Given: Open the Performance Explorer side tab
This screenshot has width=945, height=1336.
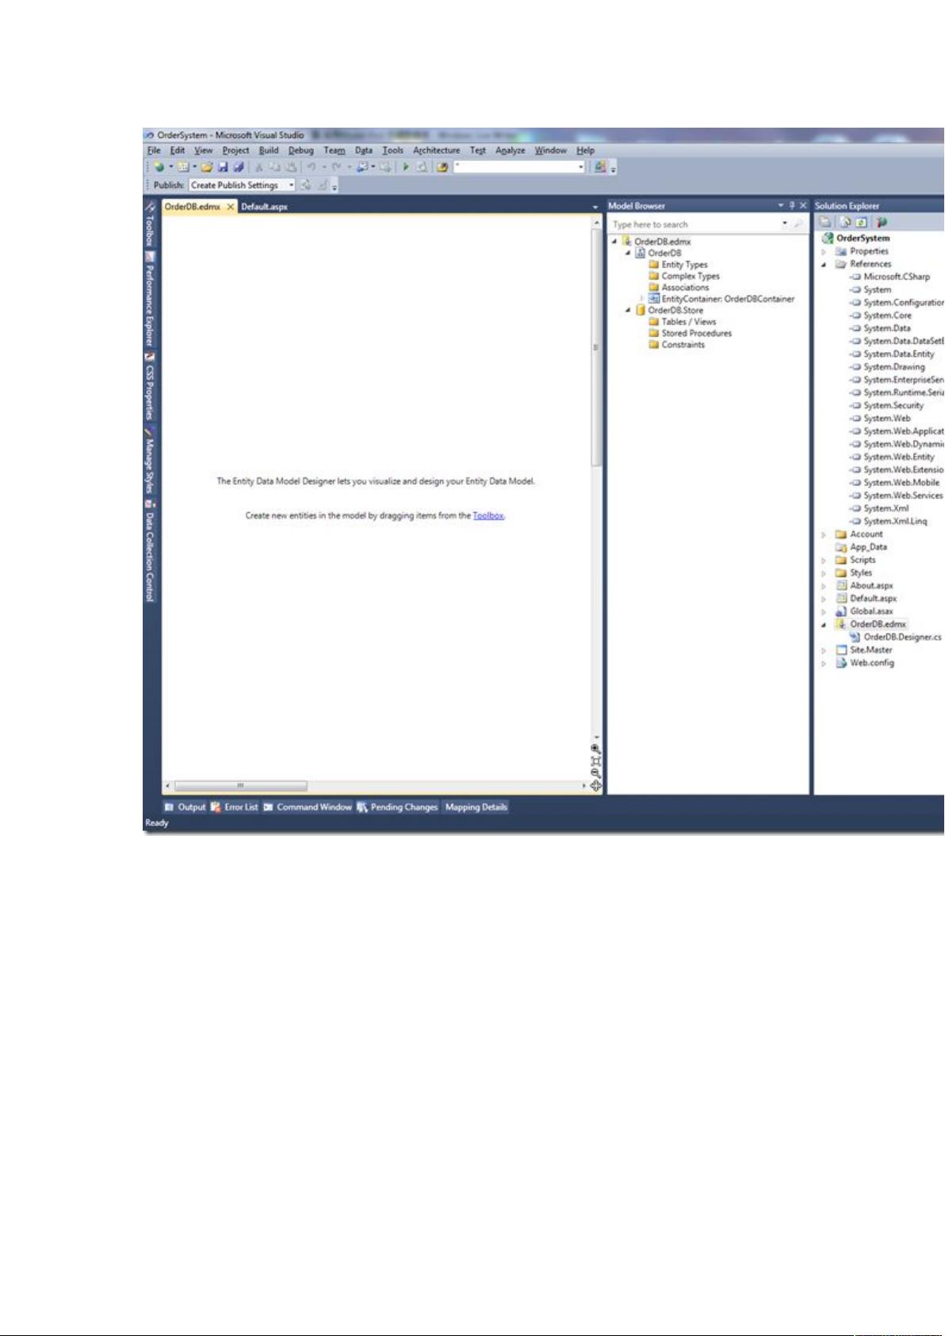Looking at the screenshot, I should (x=149, y=299).
